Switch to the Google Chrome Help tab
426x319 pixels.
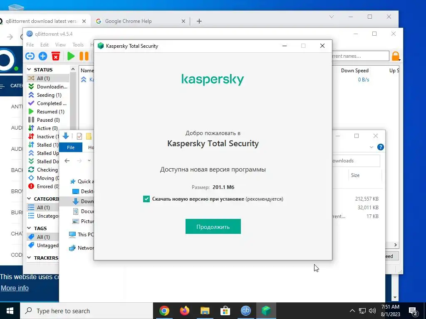coord(140,21)
